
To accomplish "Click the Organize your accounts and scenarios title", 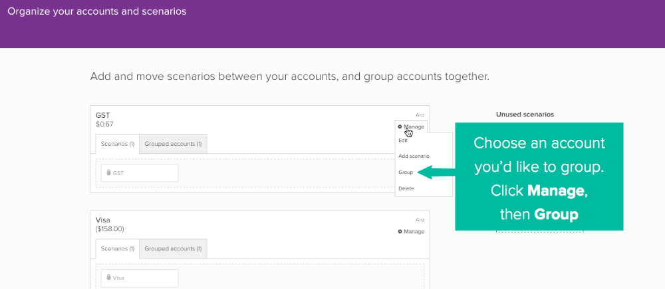I will point(97,11).
